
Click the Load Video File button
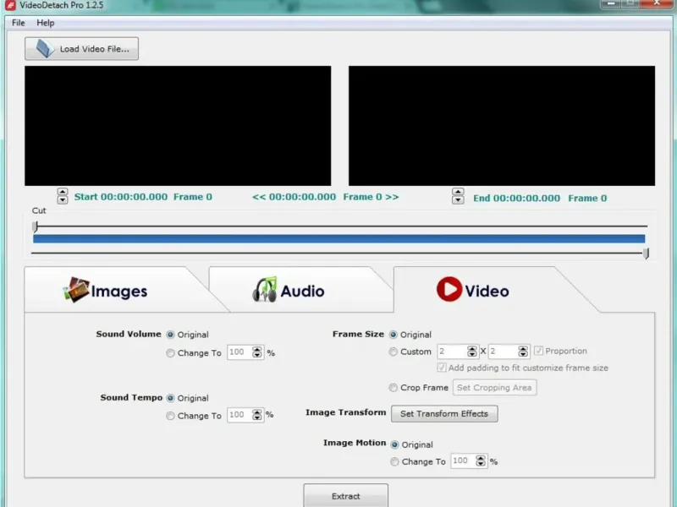81,49
